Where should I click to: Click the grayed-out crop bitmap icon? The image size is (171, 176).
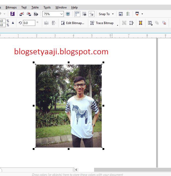(124, 23)
